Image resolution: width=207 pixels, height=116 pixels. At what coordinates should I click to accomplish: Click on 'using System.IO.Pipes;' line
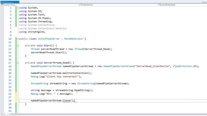[x=35, y=18]
